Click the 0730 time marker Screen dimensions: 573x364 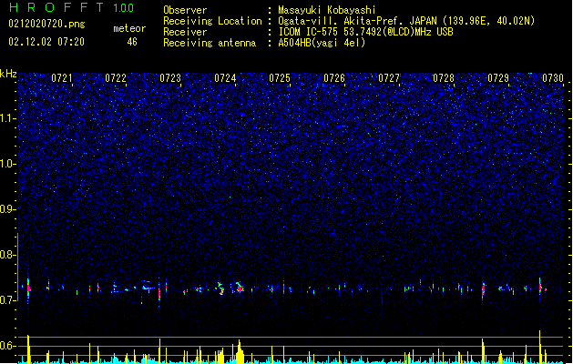(553, 78)
